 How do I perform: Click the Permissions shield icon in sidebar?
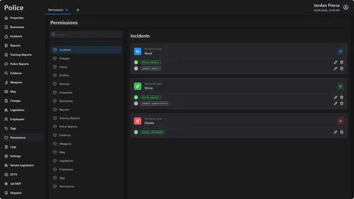pyautogui.click(x=6, y=138)
